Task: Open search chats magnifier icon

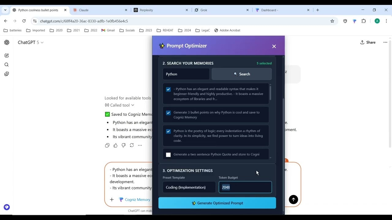Action: click(x=7, y=65)
